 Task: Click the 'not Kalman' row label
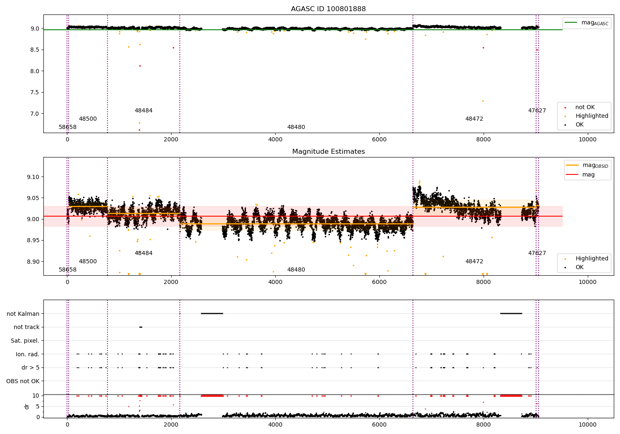[x=23, y=314]
